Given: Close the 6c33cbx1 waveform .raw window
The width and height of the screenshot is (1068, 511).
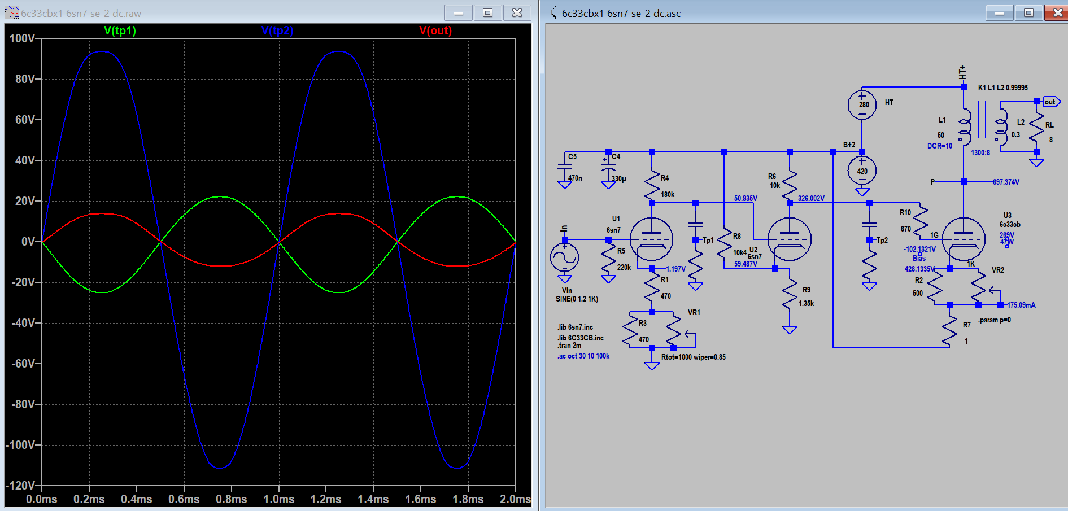Looking at the screenshot, I should click(517, 12).
